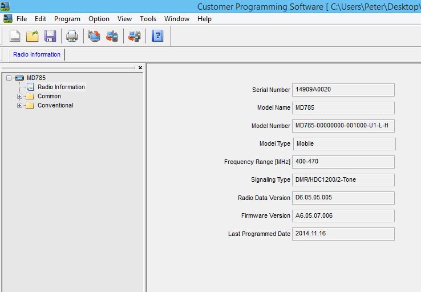Click the 'Model Type' label
Viewport: 421px width, 292px height.
tap(275, 144)
